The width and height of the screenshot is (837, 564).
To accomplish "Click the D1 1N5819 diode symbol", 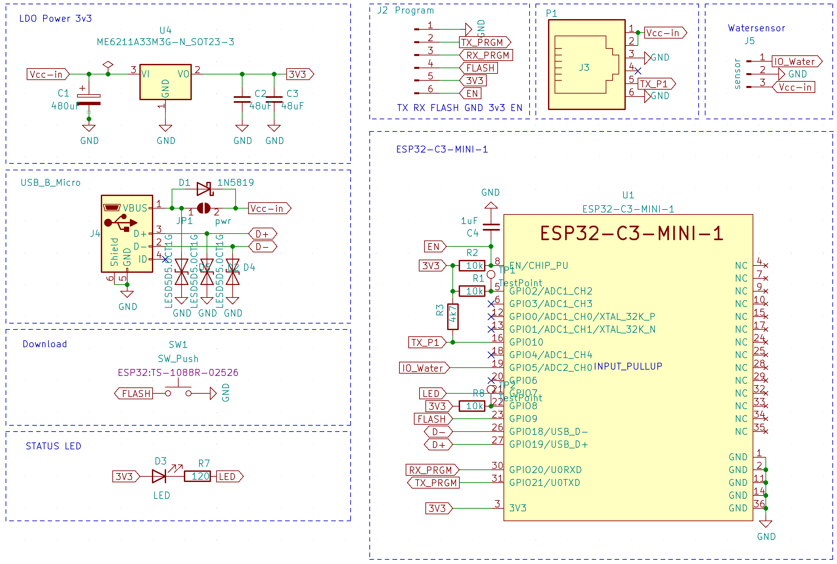I will pyautogui.click(x=204, y=188).
